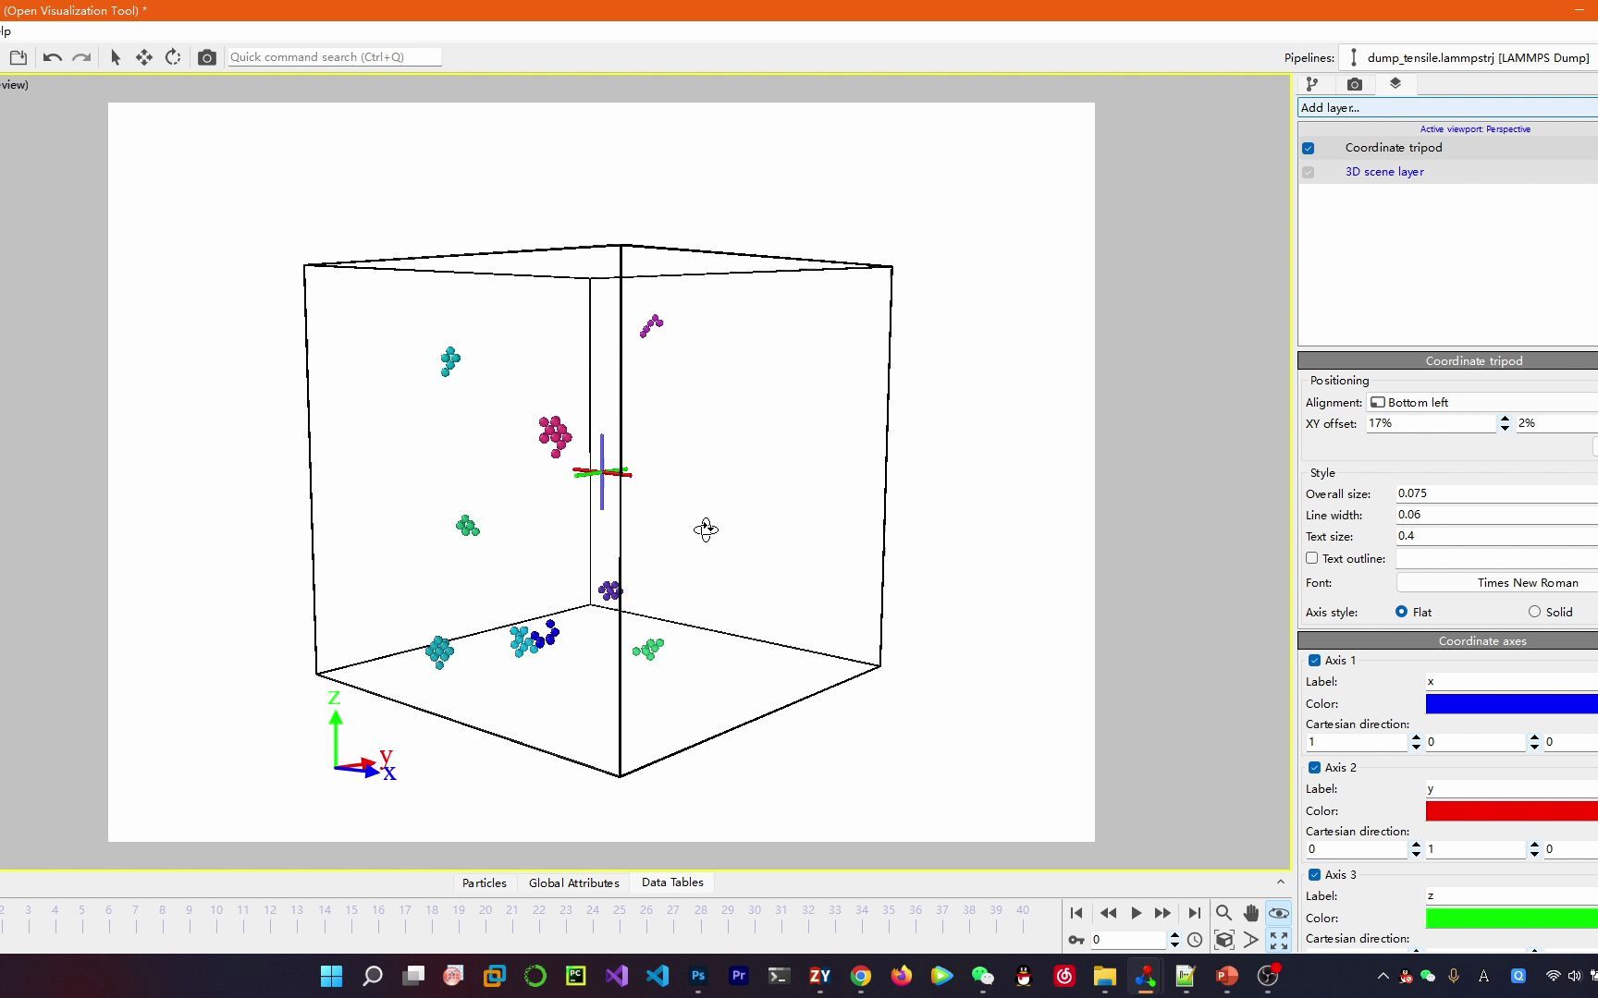Screen dimensions: 1598x998
Task: Click the Axis 2 second direction spinner
Action: (x=1534, y=849)
